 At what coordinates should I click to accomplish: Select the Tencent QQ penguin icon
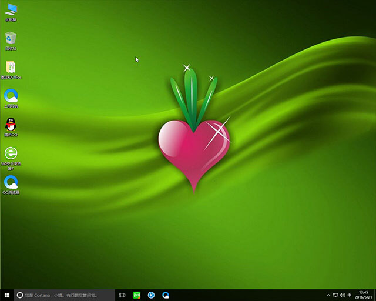point(11,125)
